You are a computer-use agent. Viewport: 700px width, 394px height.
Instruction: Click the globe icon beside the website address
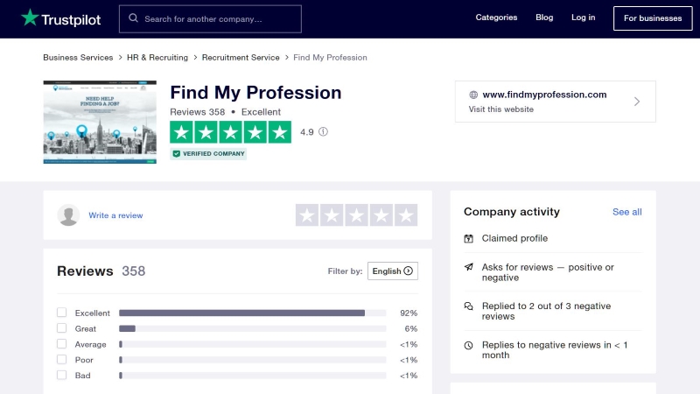(473, 95)
